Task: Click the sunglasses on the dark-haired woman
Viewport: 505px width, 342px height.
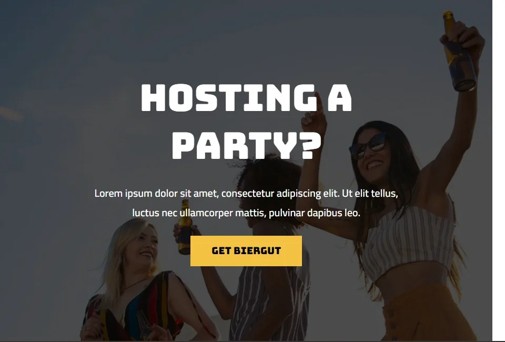Action: (369, 146)
